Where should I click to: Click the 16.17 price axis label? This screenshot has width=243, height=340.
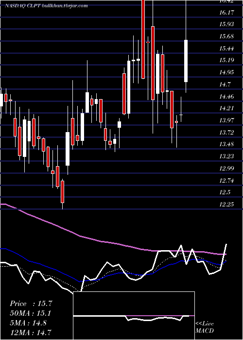226,12
